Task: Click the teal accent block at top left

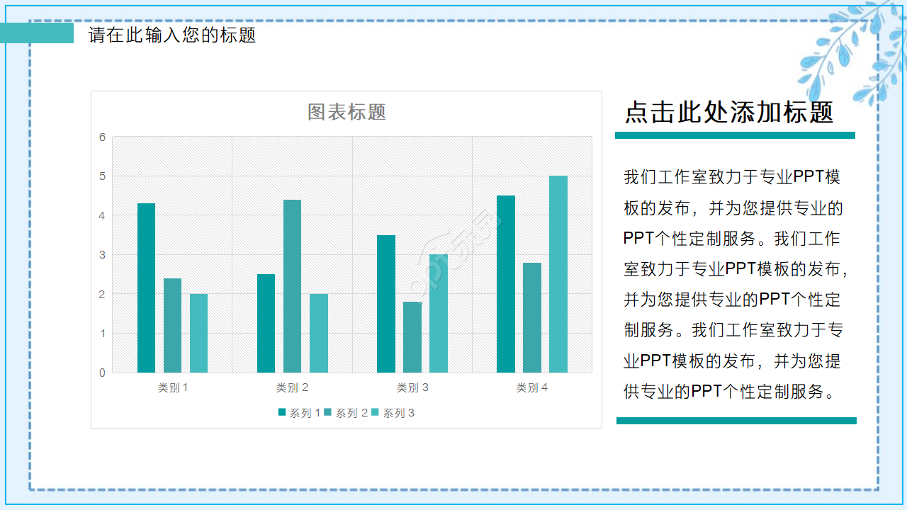Action: coord(35,33)
